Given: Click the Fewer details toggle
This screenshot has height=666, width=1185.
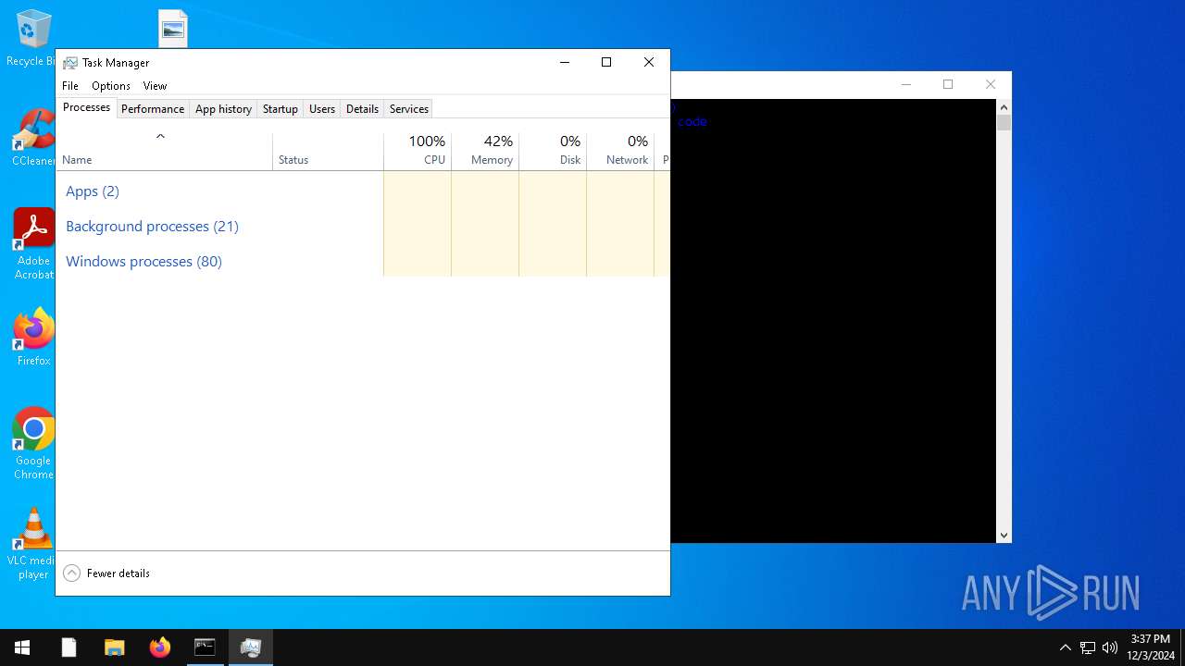Looking at the screenshot, I should coord(106,573).
